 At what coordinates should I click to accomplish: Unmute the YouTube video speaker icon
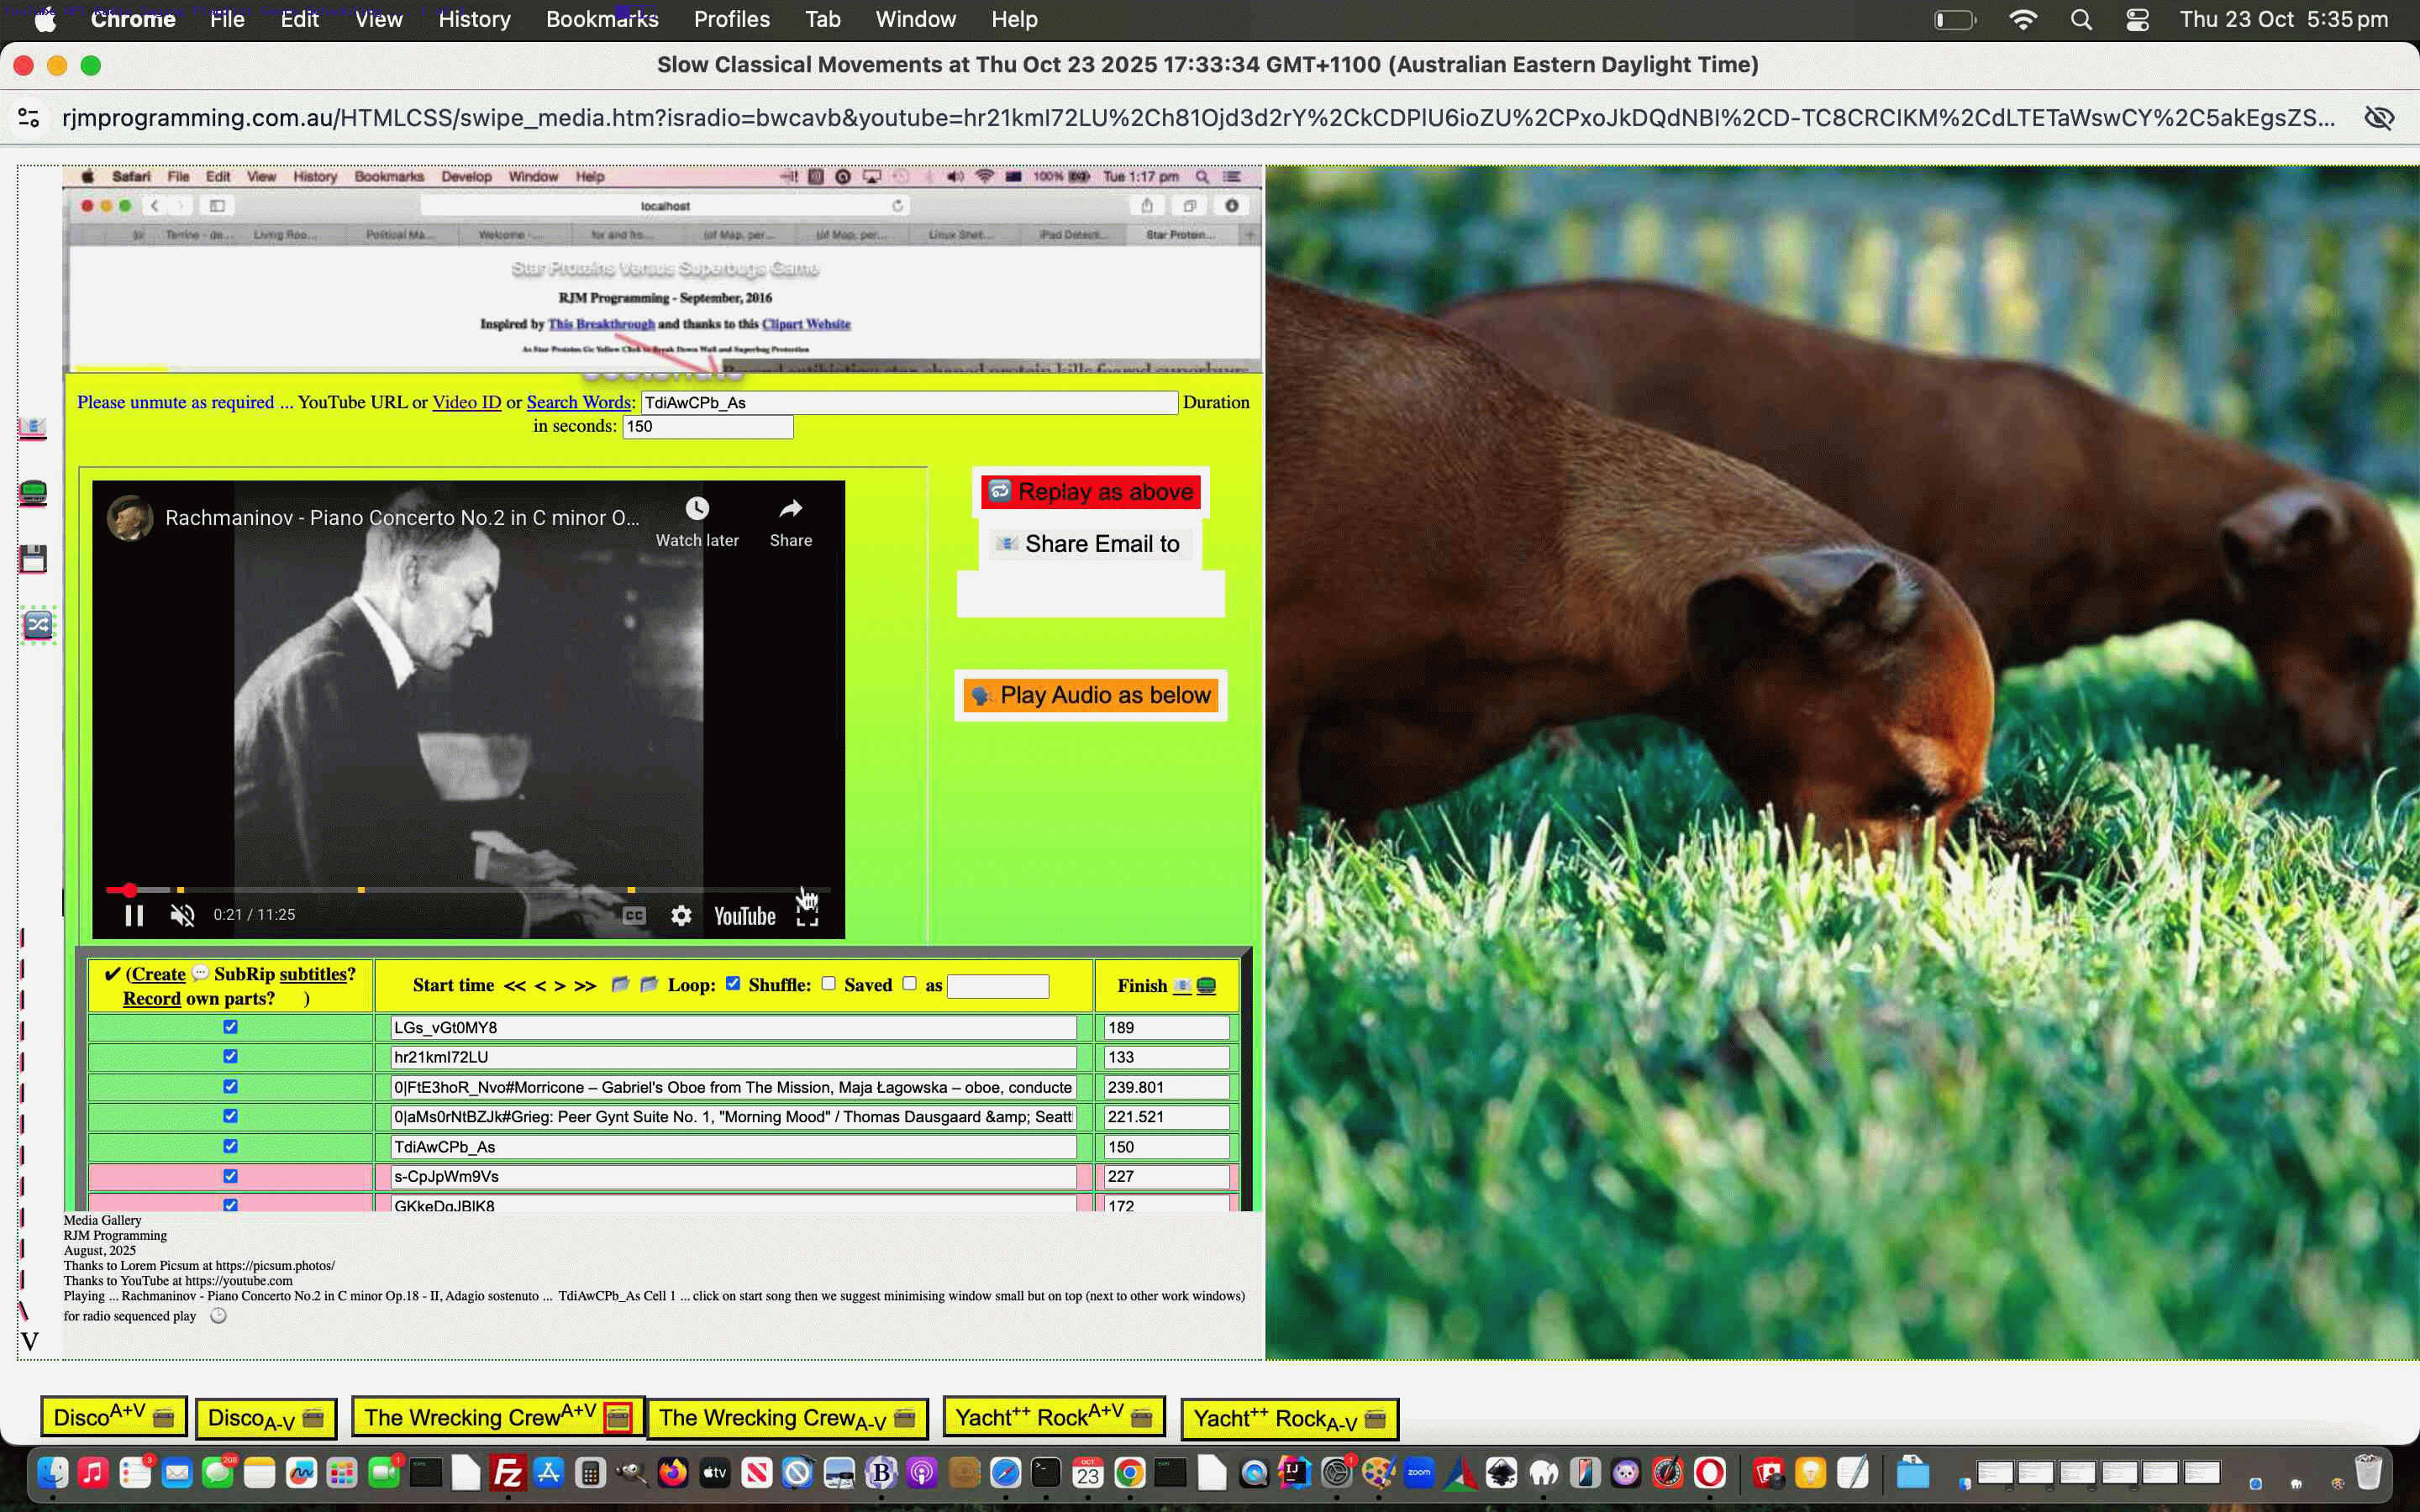pos(182,915)
